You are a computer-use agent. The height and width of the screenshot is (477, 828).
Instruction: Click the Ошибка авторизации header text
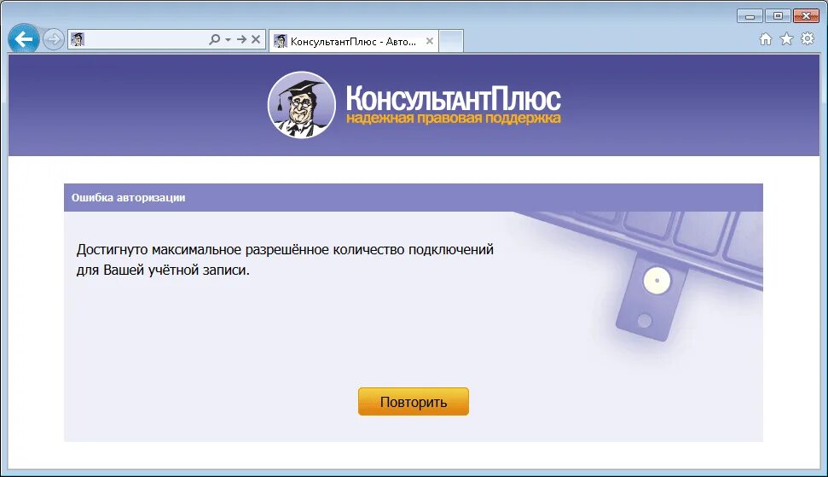coord(128,198)
